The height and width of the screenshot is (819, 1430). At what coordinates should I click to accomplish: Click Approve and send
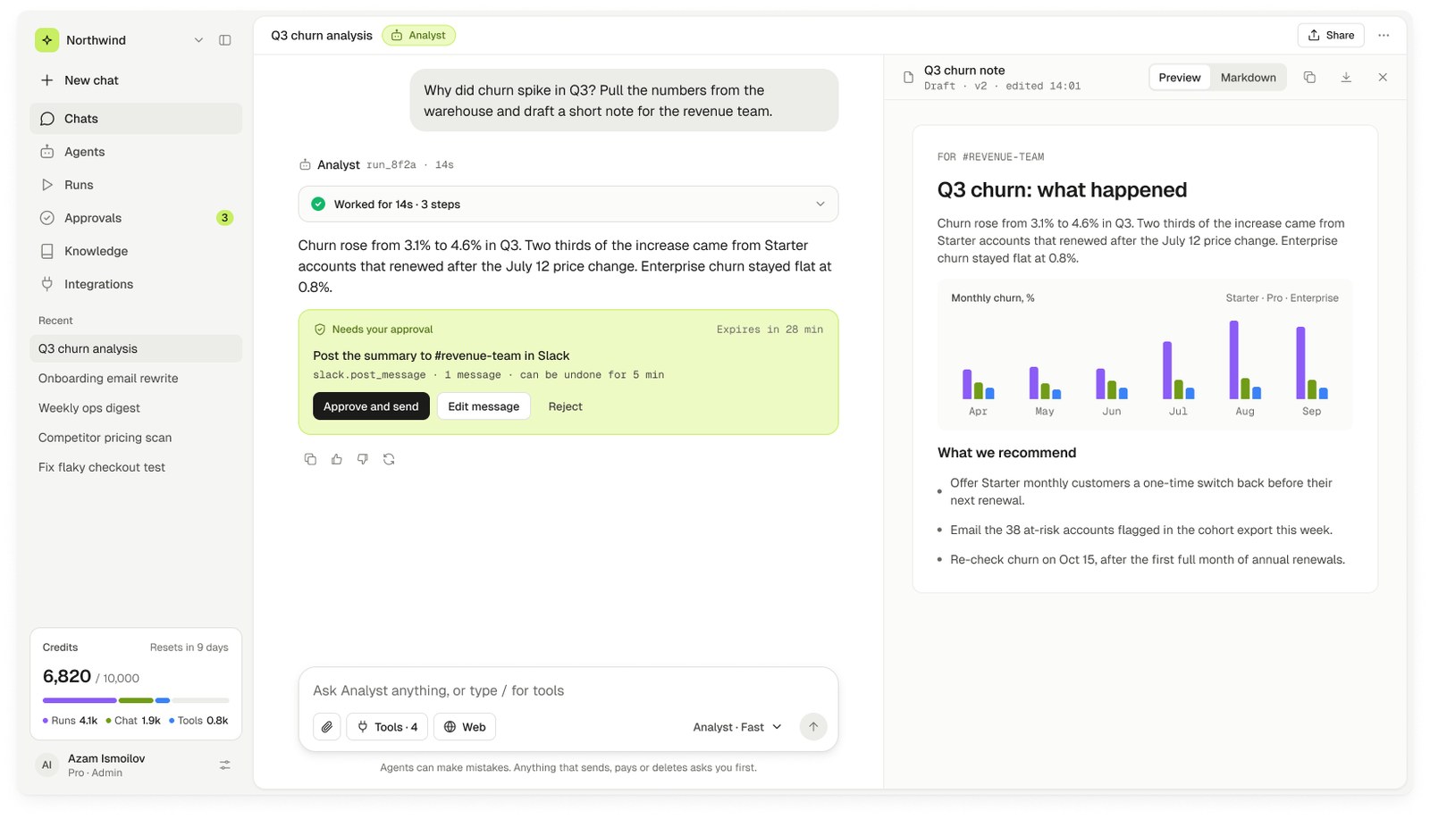click(x=371, y=406)
